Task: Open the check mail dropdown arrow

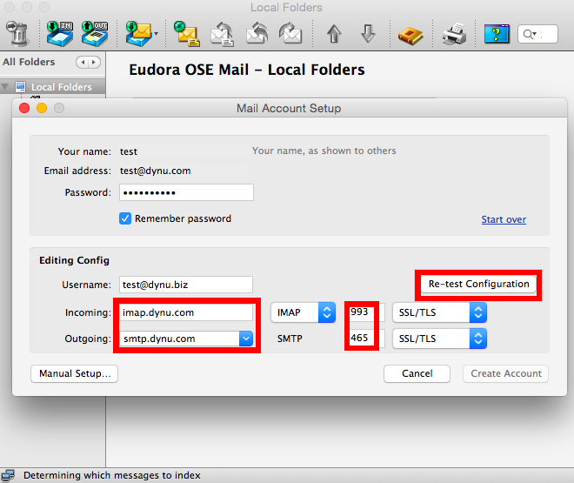Action: pyautogui.click(x=156, y=34)
